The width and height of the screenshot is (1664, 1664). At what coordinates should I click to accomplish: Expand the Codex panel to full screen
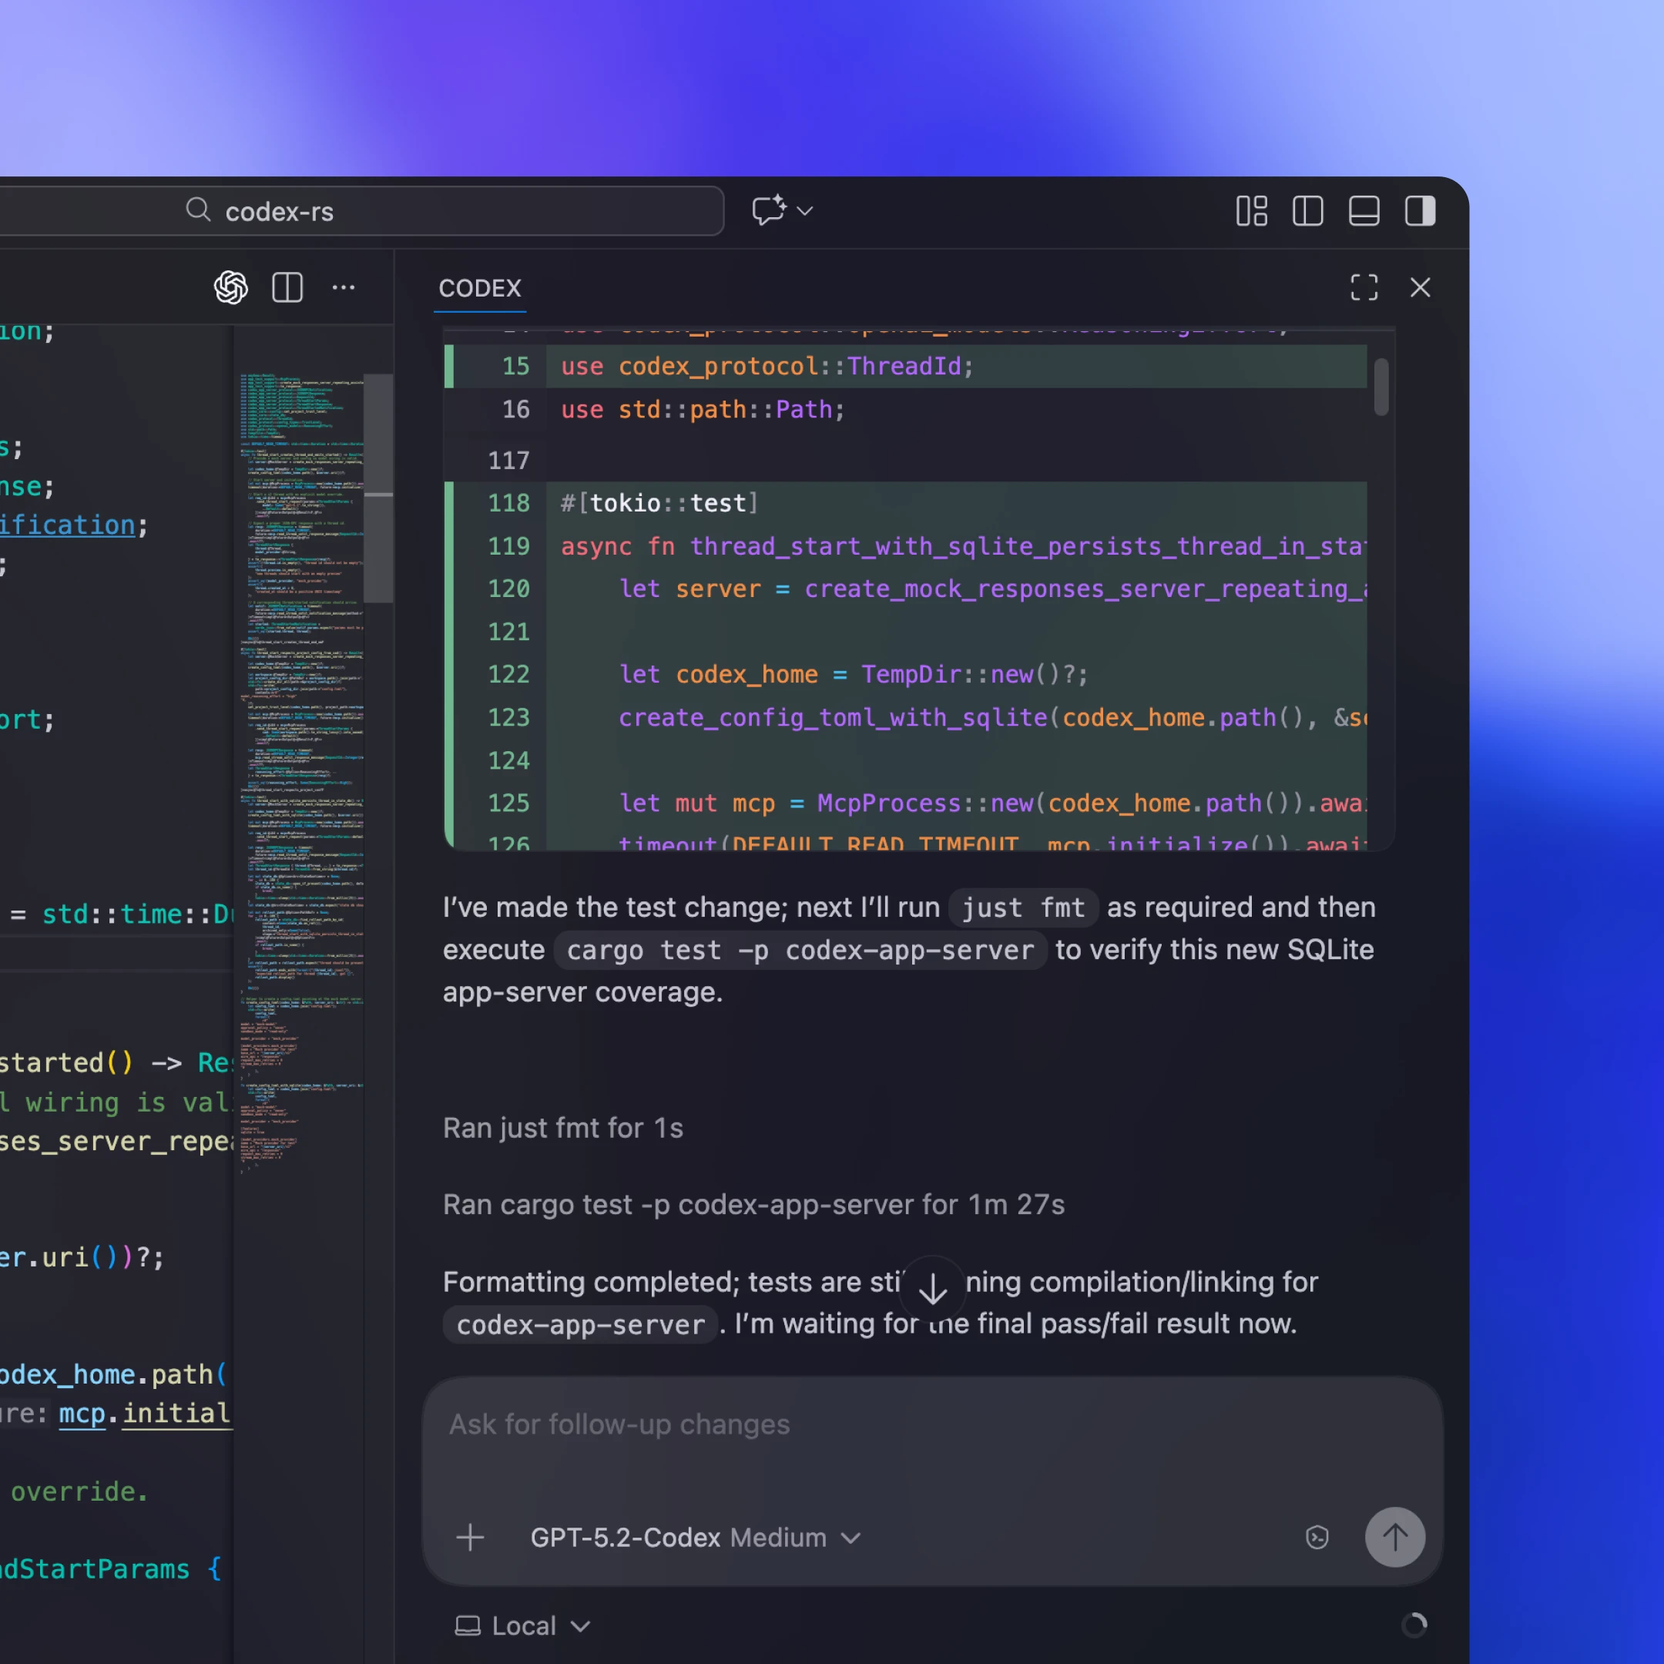[x=1364, y=287]
